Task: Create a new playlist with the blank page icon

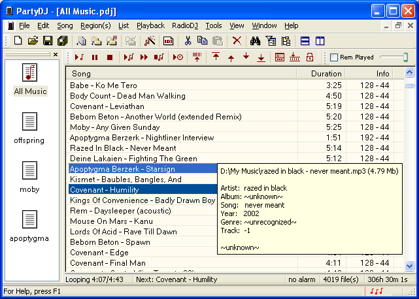Action: (x=18, y=41)
